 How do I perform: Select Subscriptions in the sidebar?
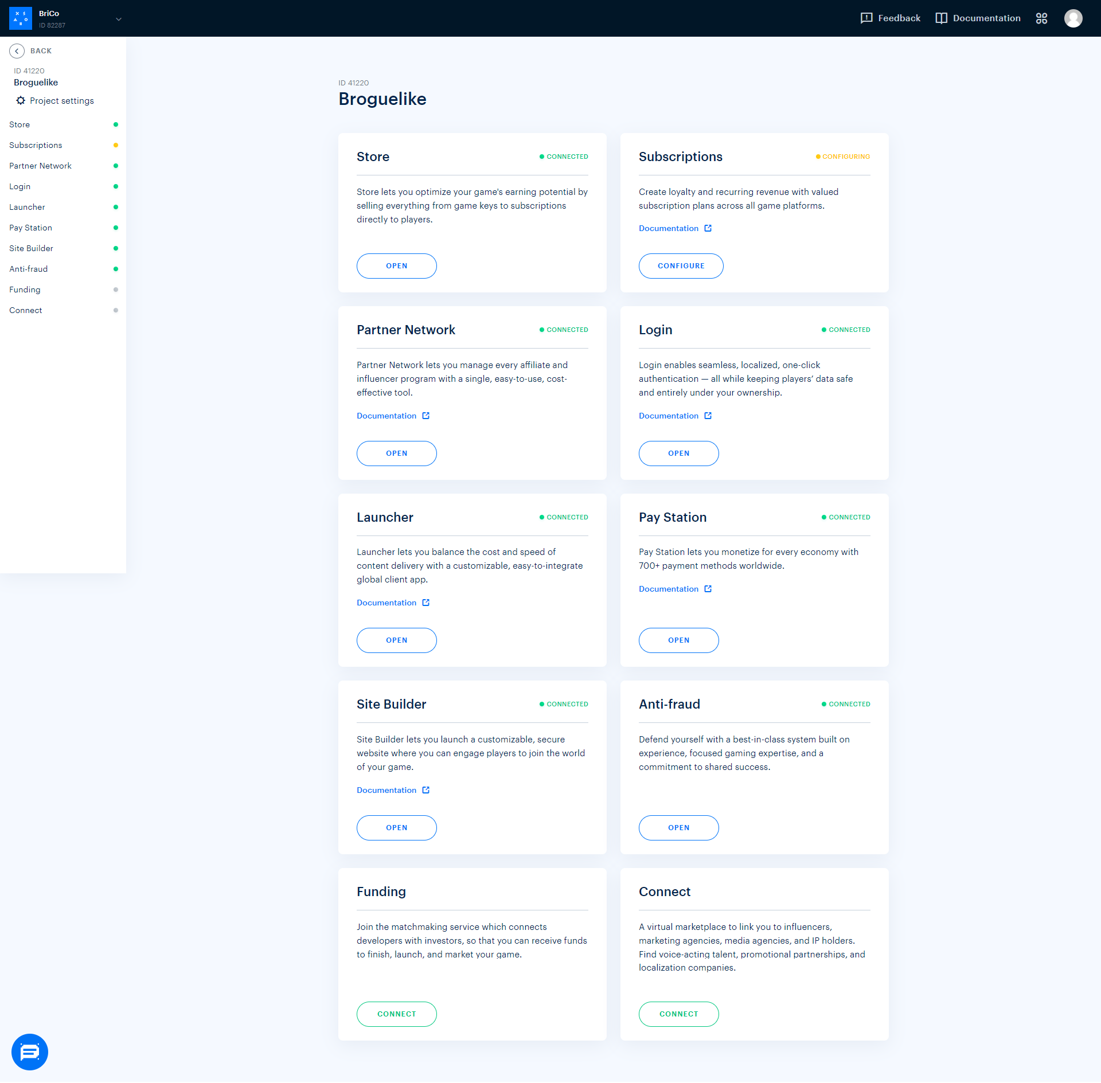(63, 145)
